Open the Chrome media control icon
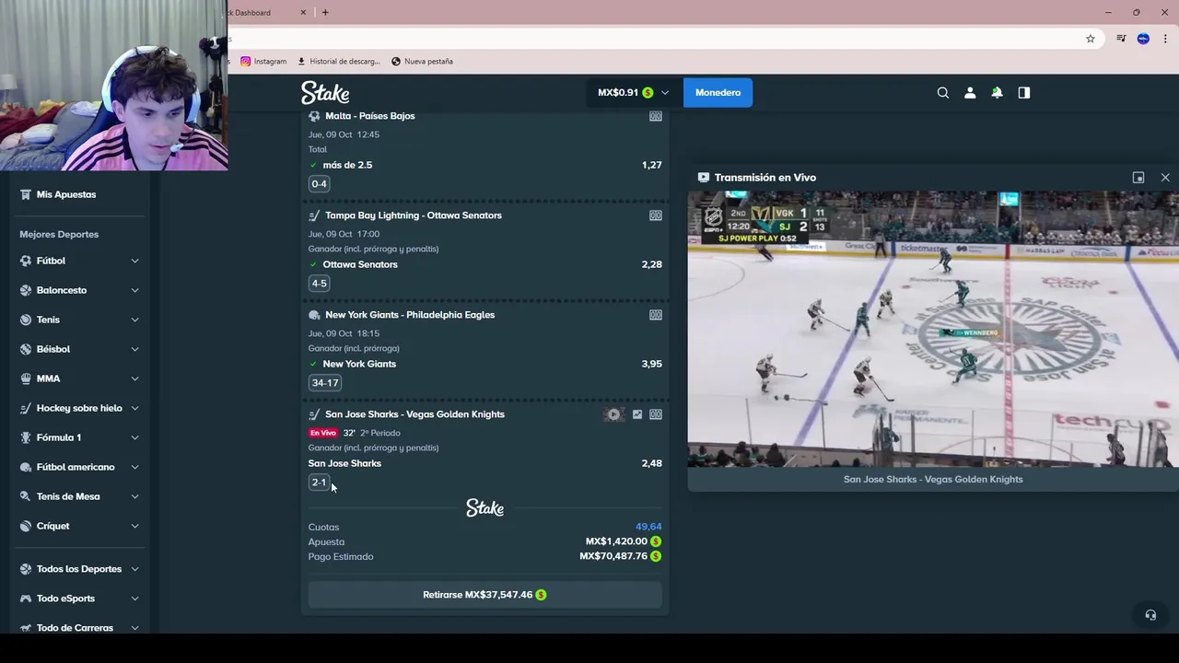 [1121, 39]
